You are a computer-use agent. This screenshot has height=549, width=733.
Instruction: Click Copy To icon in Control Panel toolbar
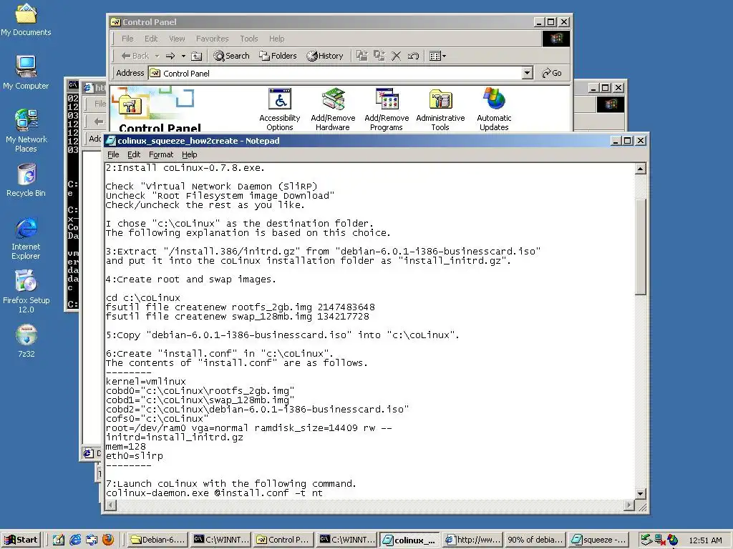click(x=379, y=56)
